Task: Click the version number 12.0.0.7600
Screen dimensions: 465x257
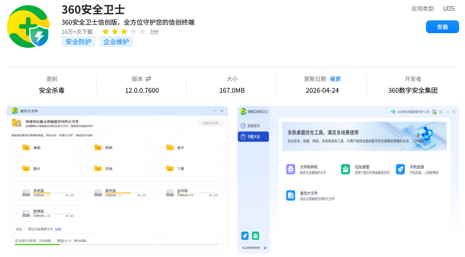Action: click(142, 90)
